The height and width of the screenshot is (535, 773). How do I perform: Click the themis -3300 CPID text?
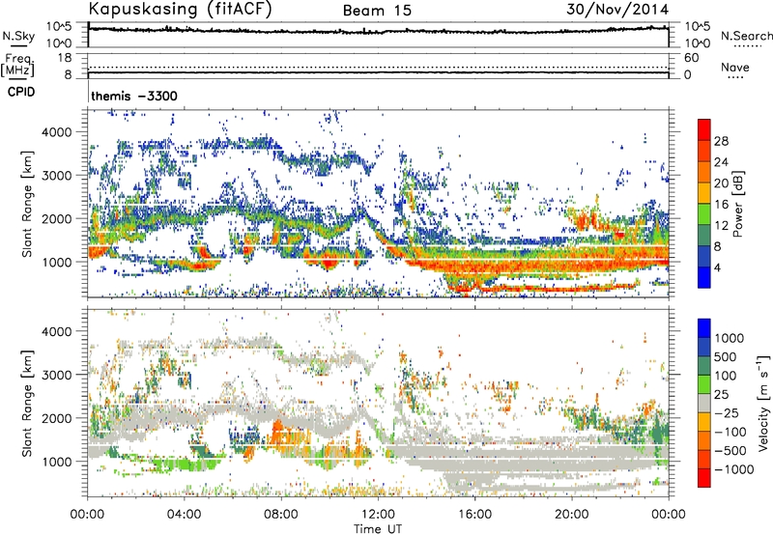click(x=134, y=96)
